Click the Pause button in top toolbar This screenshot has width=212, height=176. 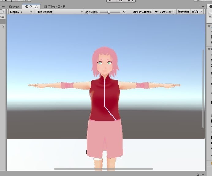point(121,1)
